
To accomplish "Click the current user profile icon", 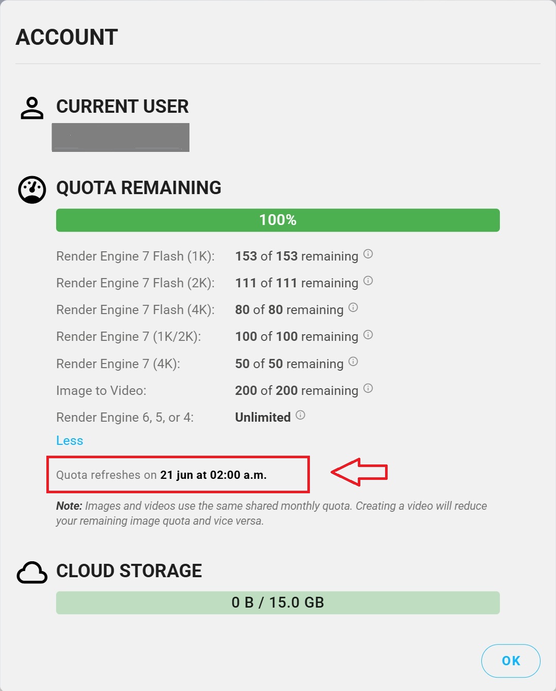I will point(32,108).
